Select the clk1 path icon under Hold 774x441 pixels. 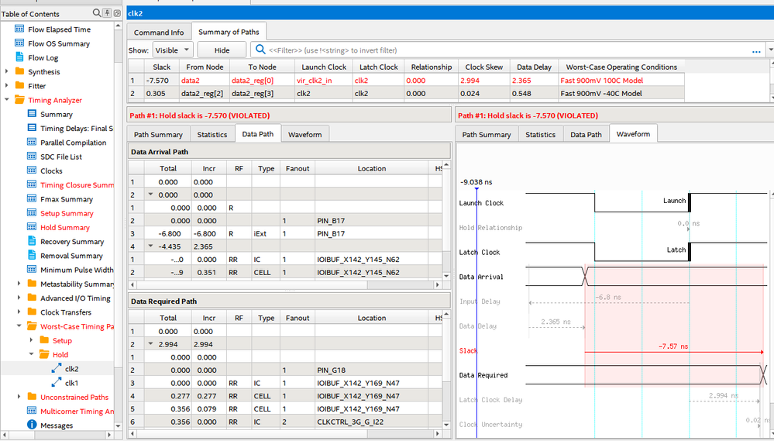(56, 383)
